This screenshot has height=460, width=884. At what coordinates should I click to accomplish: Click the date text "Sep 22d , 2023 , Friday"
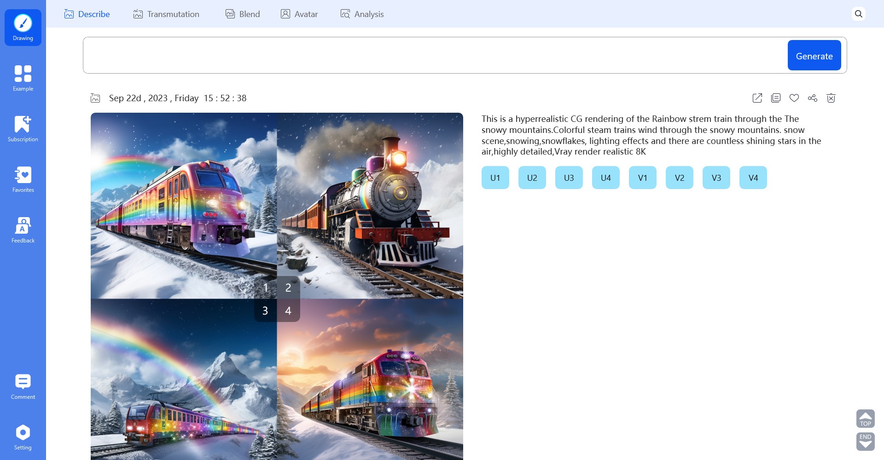(154, 98)
